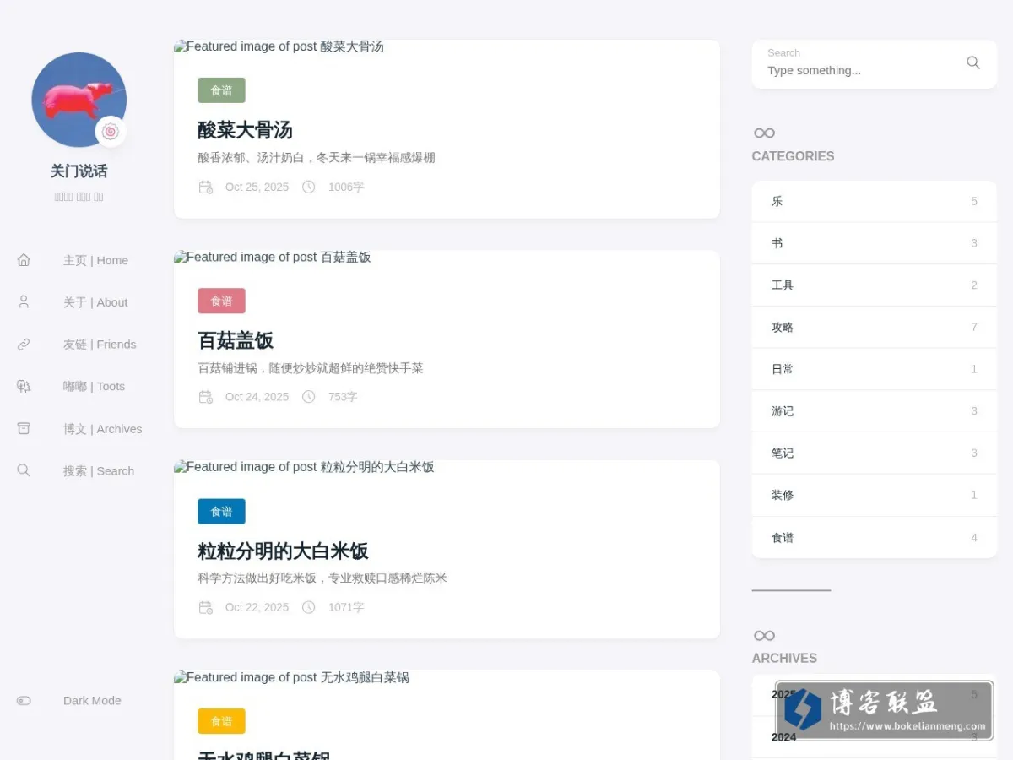1013x760 pixels.
Task: Click word count 1006字
Action: [346, 187]
